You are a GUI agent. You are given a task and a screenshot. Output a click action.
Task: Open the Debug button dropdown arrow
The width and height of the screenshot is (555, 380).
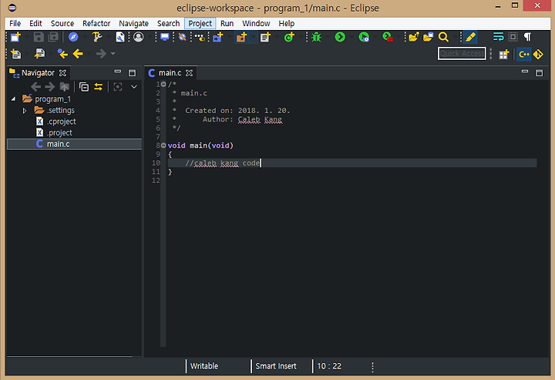click(328, 37)
